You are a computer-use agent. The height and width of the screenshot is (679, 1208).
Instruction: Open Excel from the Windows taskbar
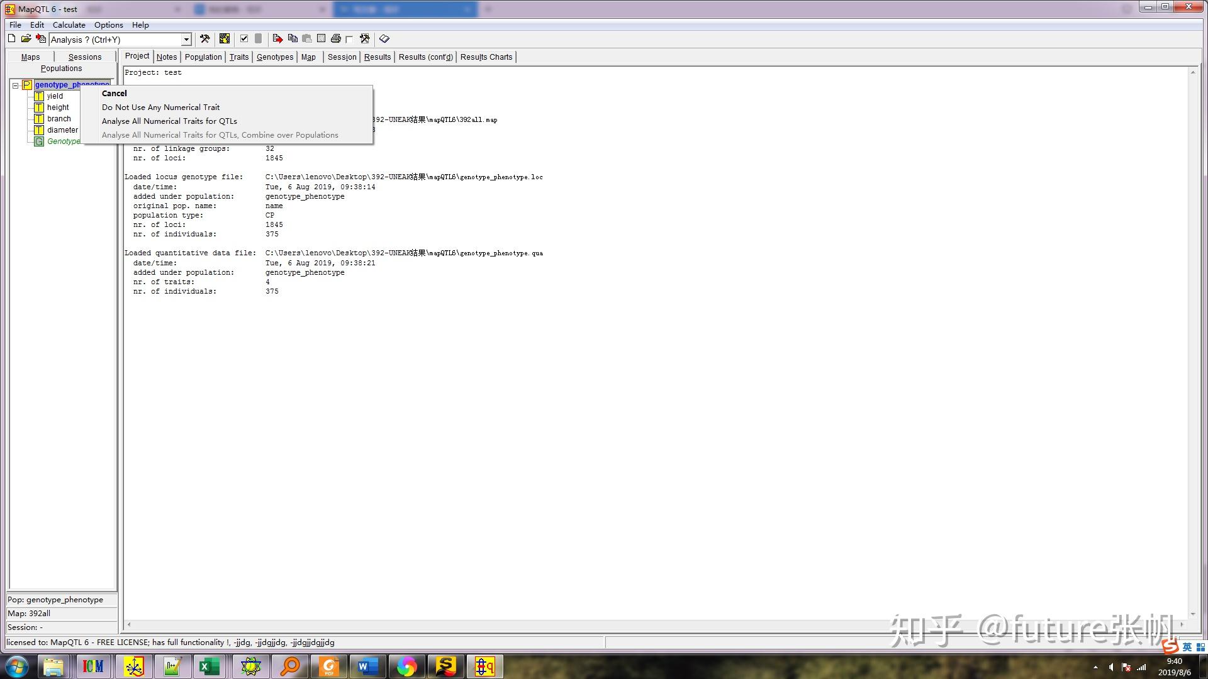pos(210,666)
